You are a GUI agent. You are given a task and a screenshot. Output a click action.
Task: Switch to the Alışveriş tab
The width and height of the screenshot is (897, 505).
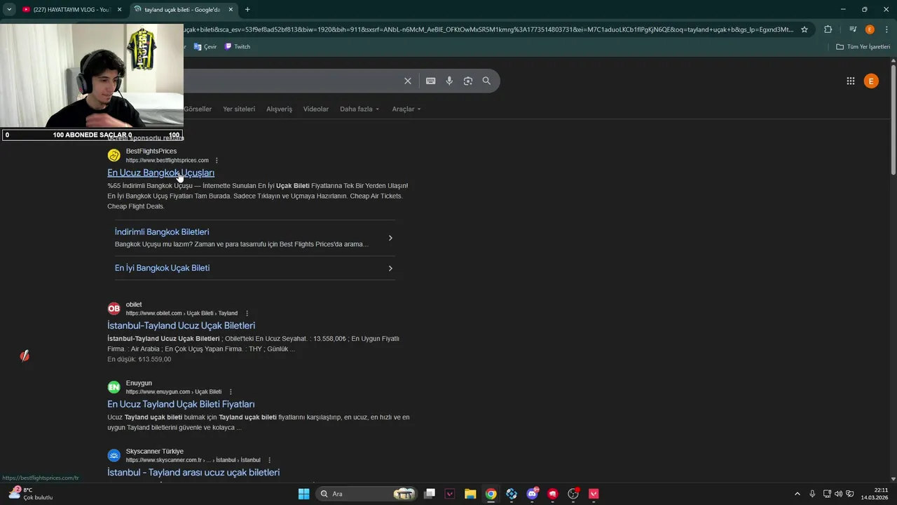pyautogui.click(x=279, y=109)
